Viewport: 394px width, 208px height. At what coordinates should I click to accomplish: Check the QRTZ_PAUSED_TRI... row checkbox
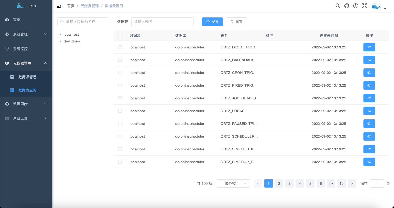point(120,124)
